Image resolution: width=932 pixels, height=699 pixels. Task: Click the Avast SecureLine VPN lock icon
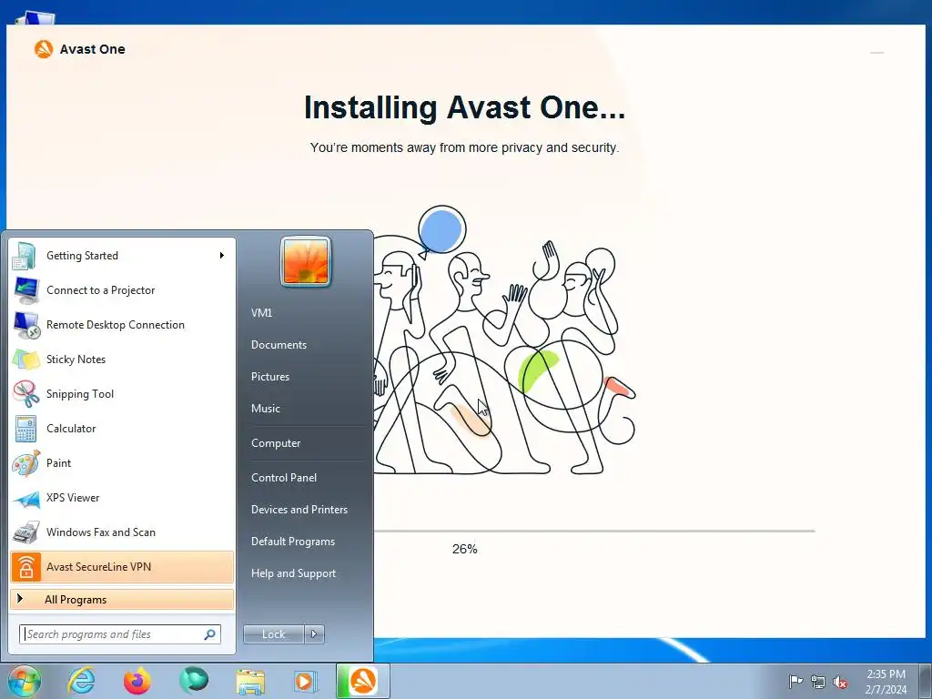tap(25, 567)
